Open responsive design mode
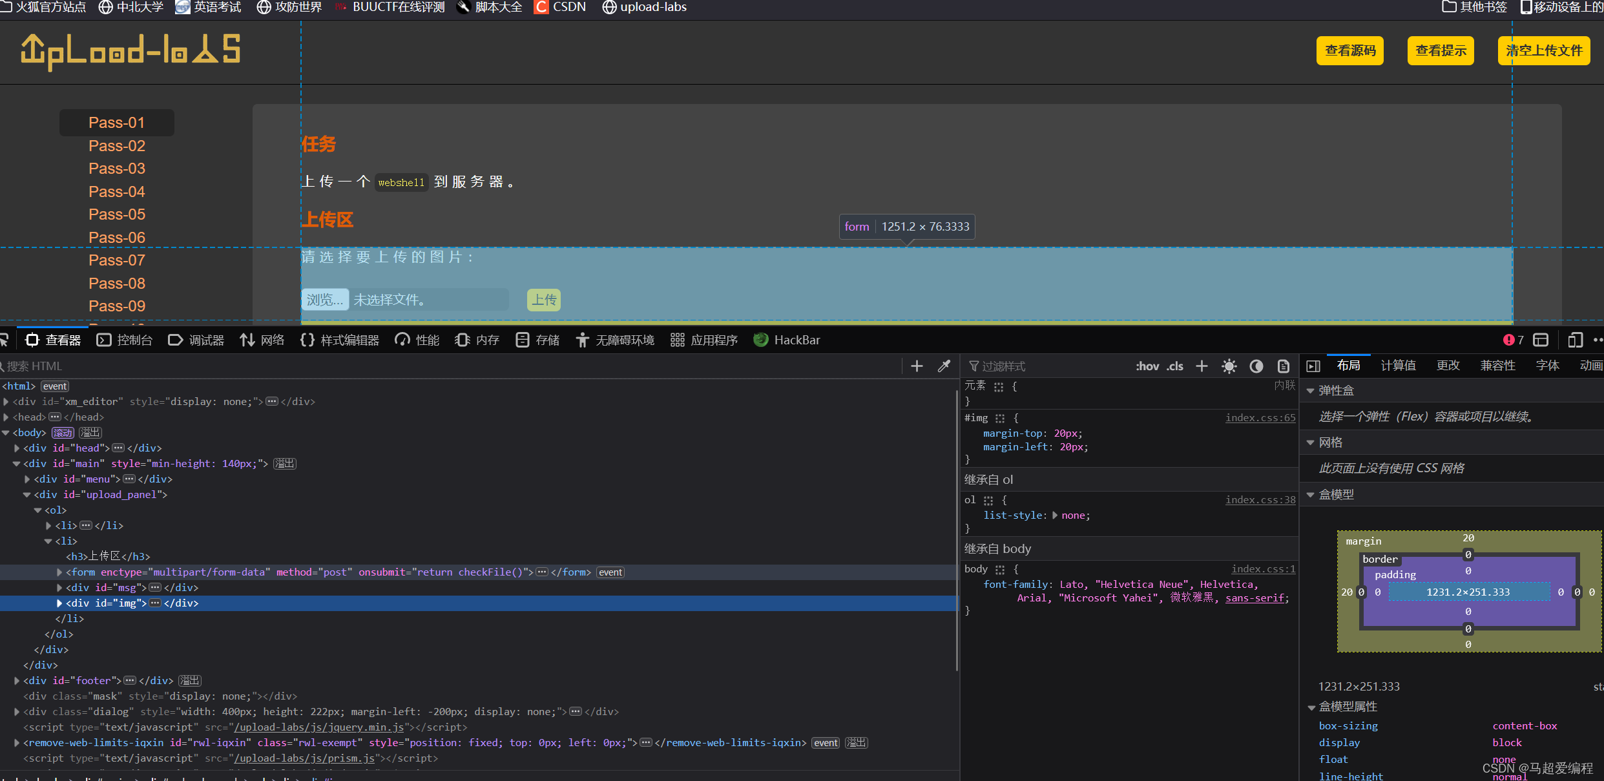 pos(1575,340)
